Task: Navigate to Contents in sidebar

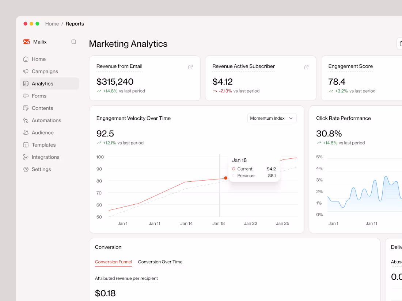Action: [x=49, y=108]
